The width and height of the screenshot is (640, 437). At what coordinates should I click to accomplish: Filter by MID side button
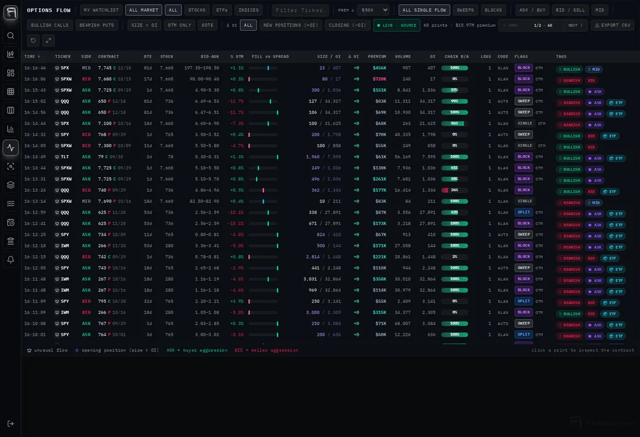point(600,10)
